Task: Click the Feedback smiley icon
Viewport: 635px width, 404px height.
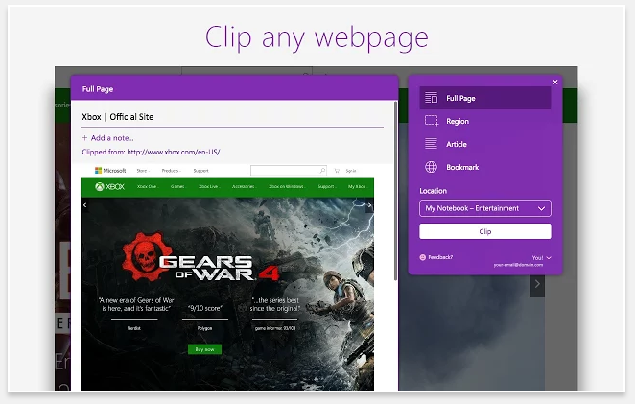Action: (x=422, y=257)
